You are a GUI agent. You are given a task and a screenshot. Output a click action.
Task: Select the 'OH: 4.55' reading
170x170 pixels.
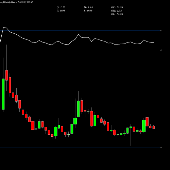click(116, 11)
